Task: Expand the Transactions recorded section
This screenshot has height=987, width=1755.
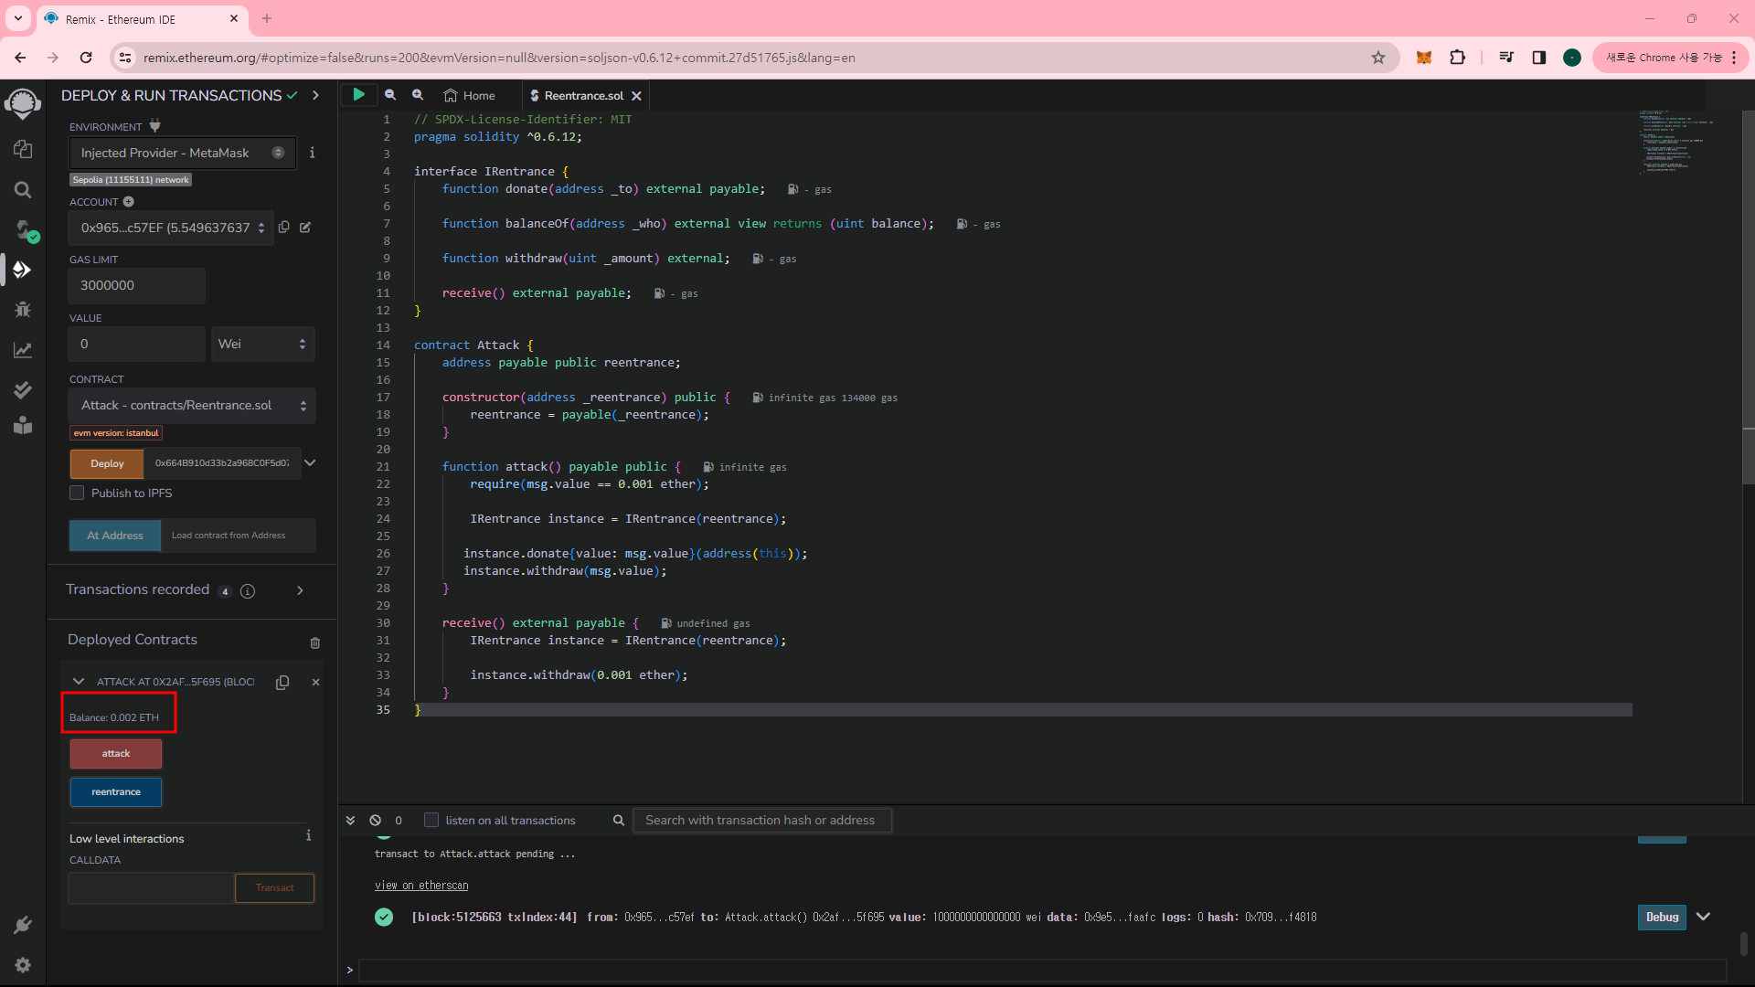Action: pos(300,590)
